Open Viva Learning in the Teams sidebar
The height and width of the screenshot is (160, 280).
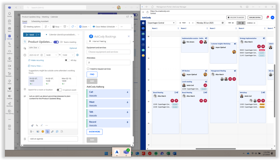click(9, 112)
